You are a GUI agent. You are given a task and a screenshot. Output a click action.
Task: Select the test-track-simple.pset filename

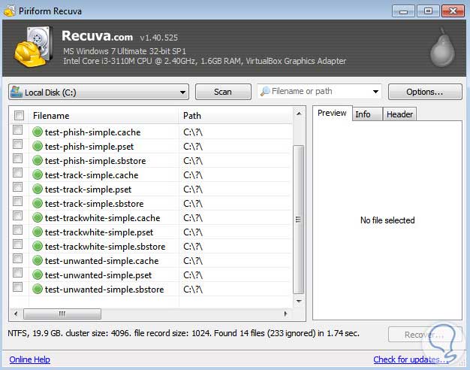pos(88,190)
